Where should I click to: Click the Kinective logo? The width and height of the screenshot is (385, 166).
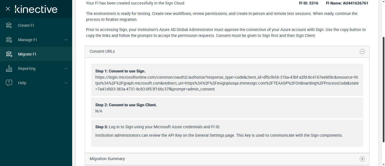coord(36,9)
